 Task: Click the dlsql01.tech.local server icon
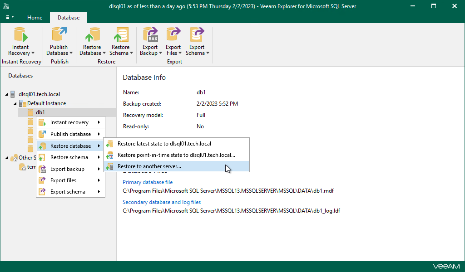[12, 94]
